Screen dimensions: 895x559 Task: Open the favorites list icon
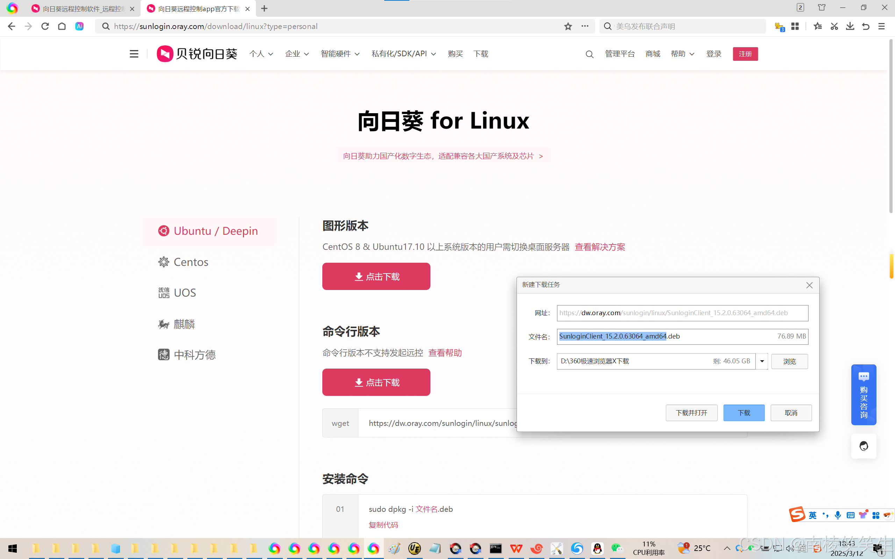pyautogui.click(x=818, y=26)
